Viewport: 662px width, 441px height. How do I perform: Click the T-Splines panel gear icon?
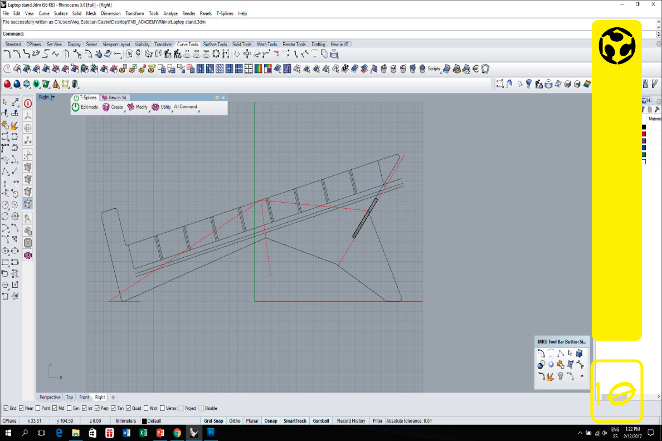click(217, 97)
